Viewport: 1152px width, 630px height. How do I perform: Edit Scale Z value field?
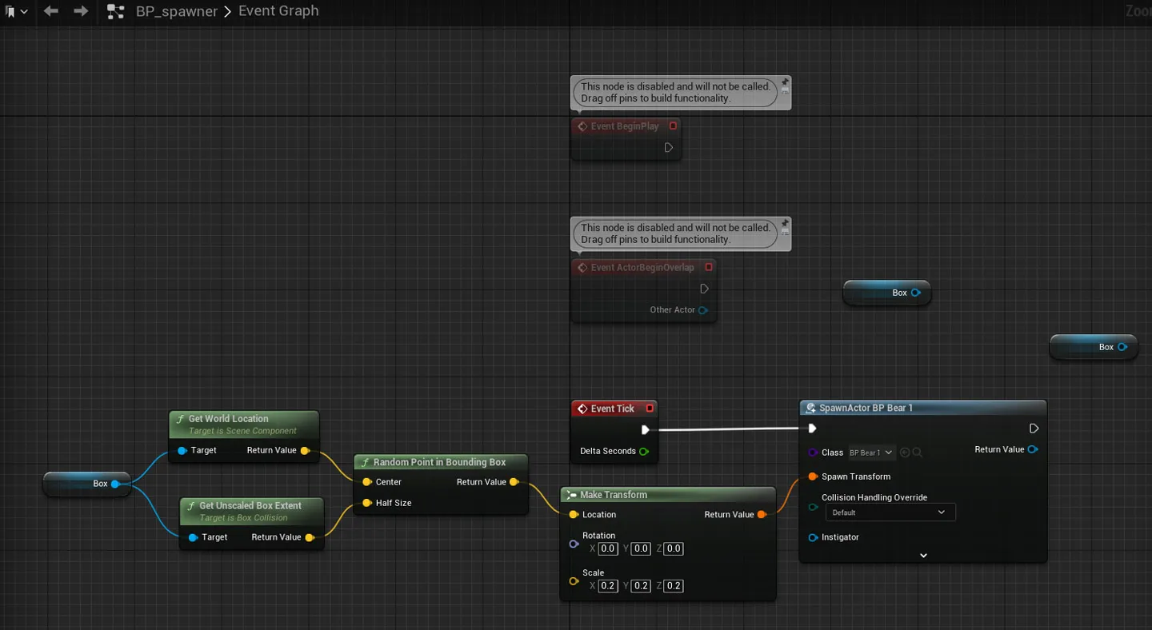coord(674,586)
